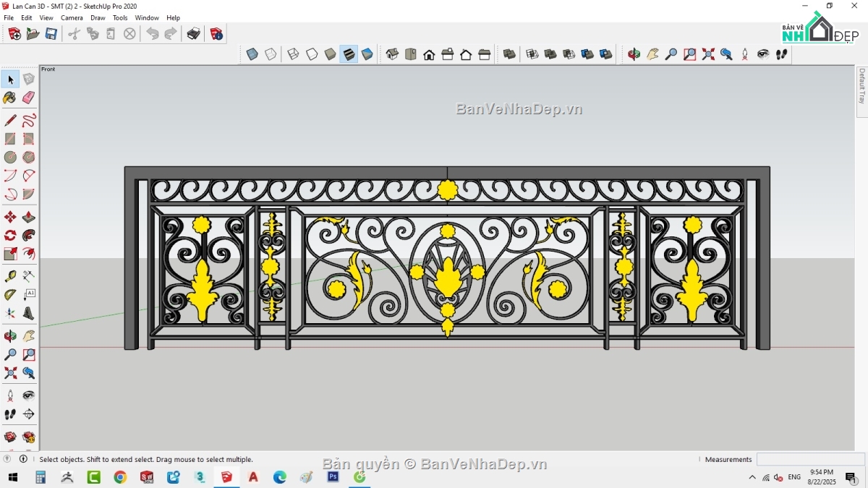Click the show hidden icons chevron in taskbar

pos(752,477)
